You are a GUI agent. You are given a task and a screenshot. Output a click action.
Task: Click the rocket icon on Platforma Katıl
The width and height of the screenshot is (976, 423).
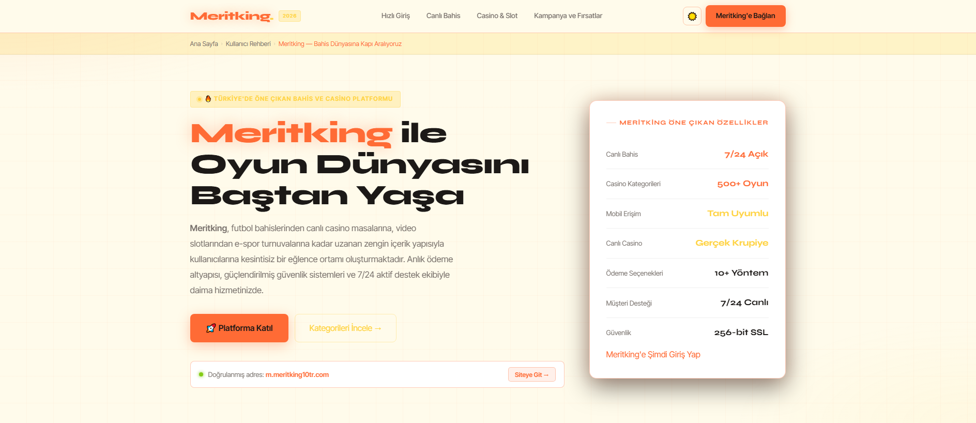[211, 328]
